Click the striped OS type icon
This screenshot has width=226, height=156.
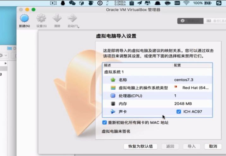(113, 88)
